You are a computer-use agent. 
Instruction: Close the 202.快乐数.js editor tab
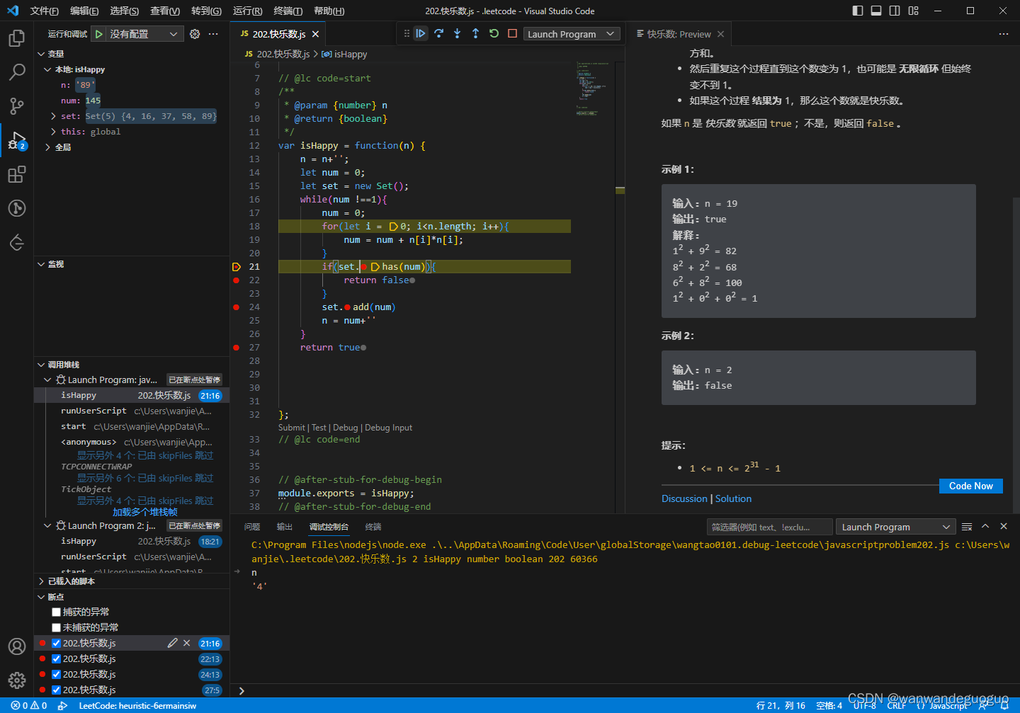click(315, 34)
